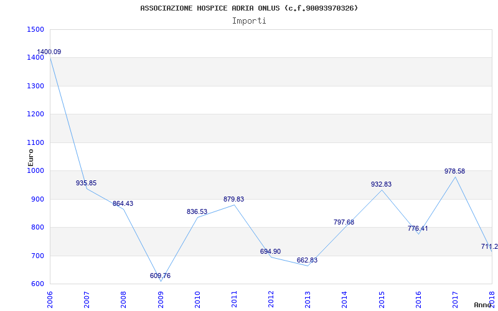This screenshot has width=498, height=311.
Task: Click the 1000 y-axis tick label
Action: click(x=35, y=170)
